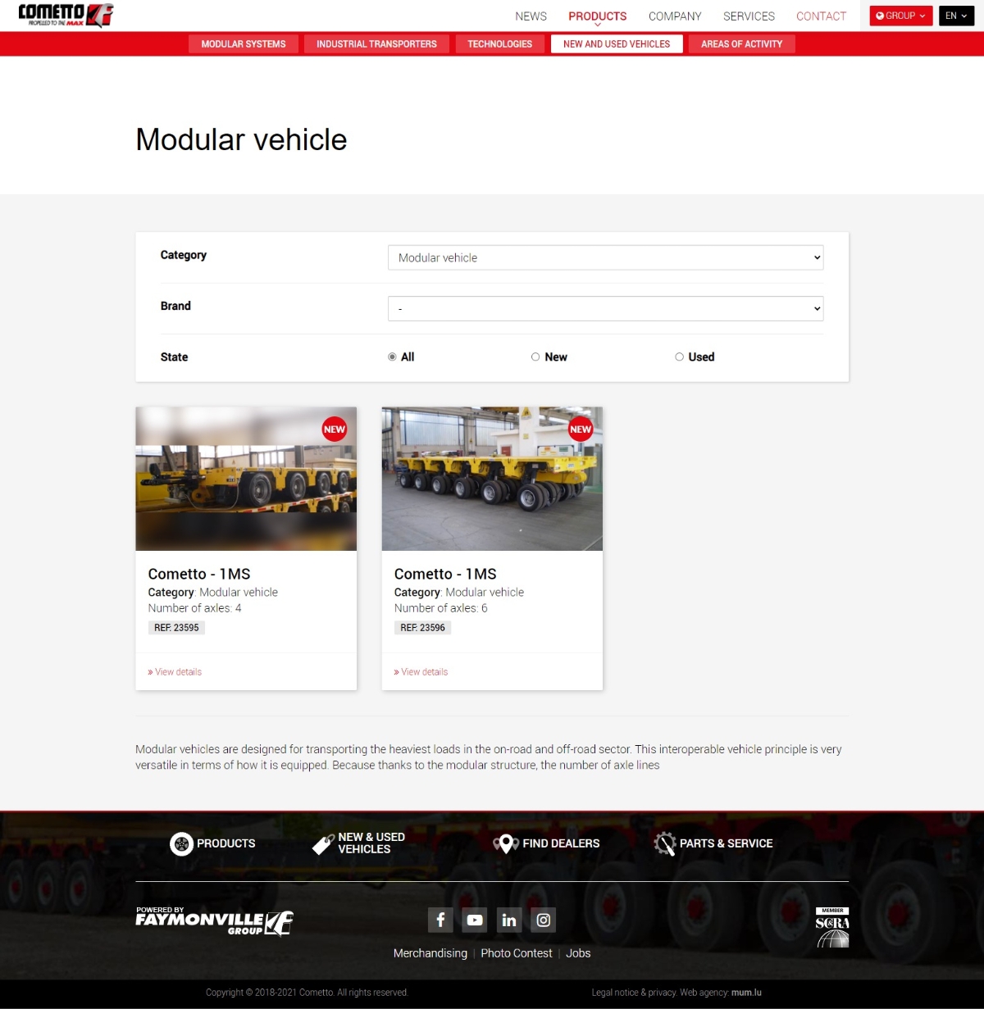Screen dimensions: 984x1009
Task: Open the 4-axle Cometto 1MS photo
Action: 246,479
